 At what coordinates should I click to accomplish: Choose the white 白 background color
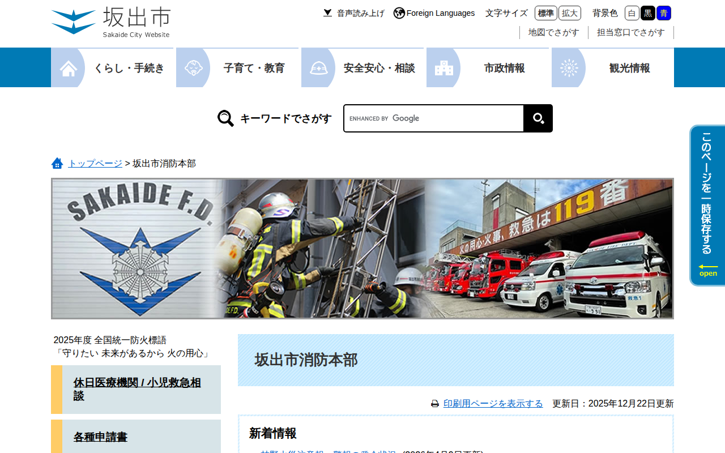pyautogui.click(x=632, y=13)
